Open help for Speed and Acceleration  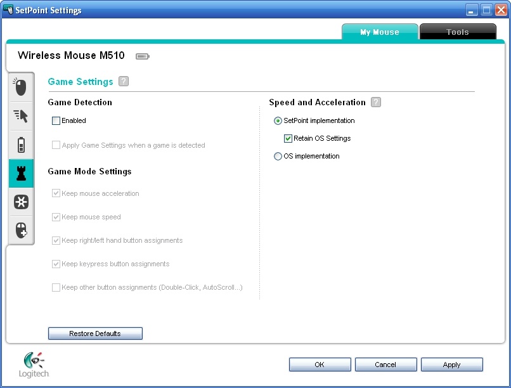click(x=376, y=102)
